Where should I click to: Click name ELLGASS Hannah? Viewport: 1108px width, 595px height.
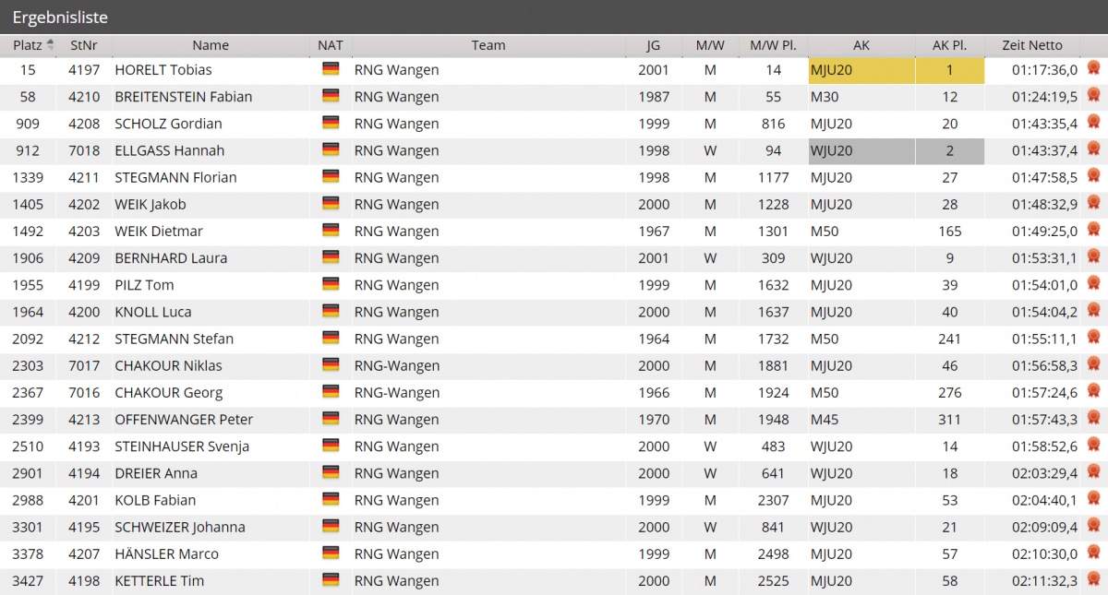point(170,150)
